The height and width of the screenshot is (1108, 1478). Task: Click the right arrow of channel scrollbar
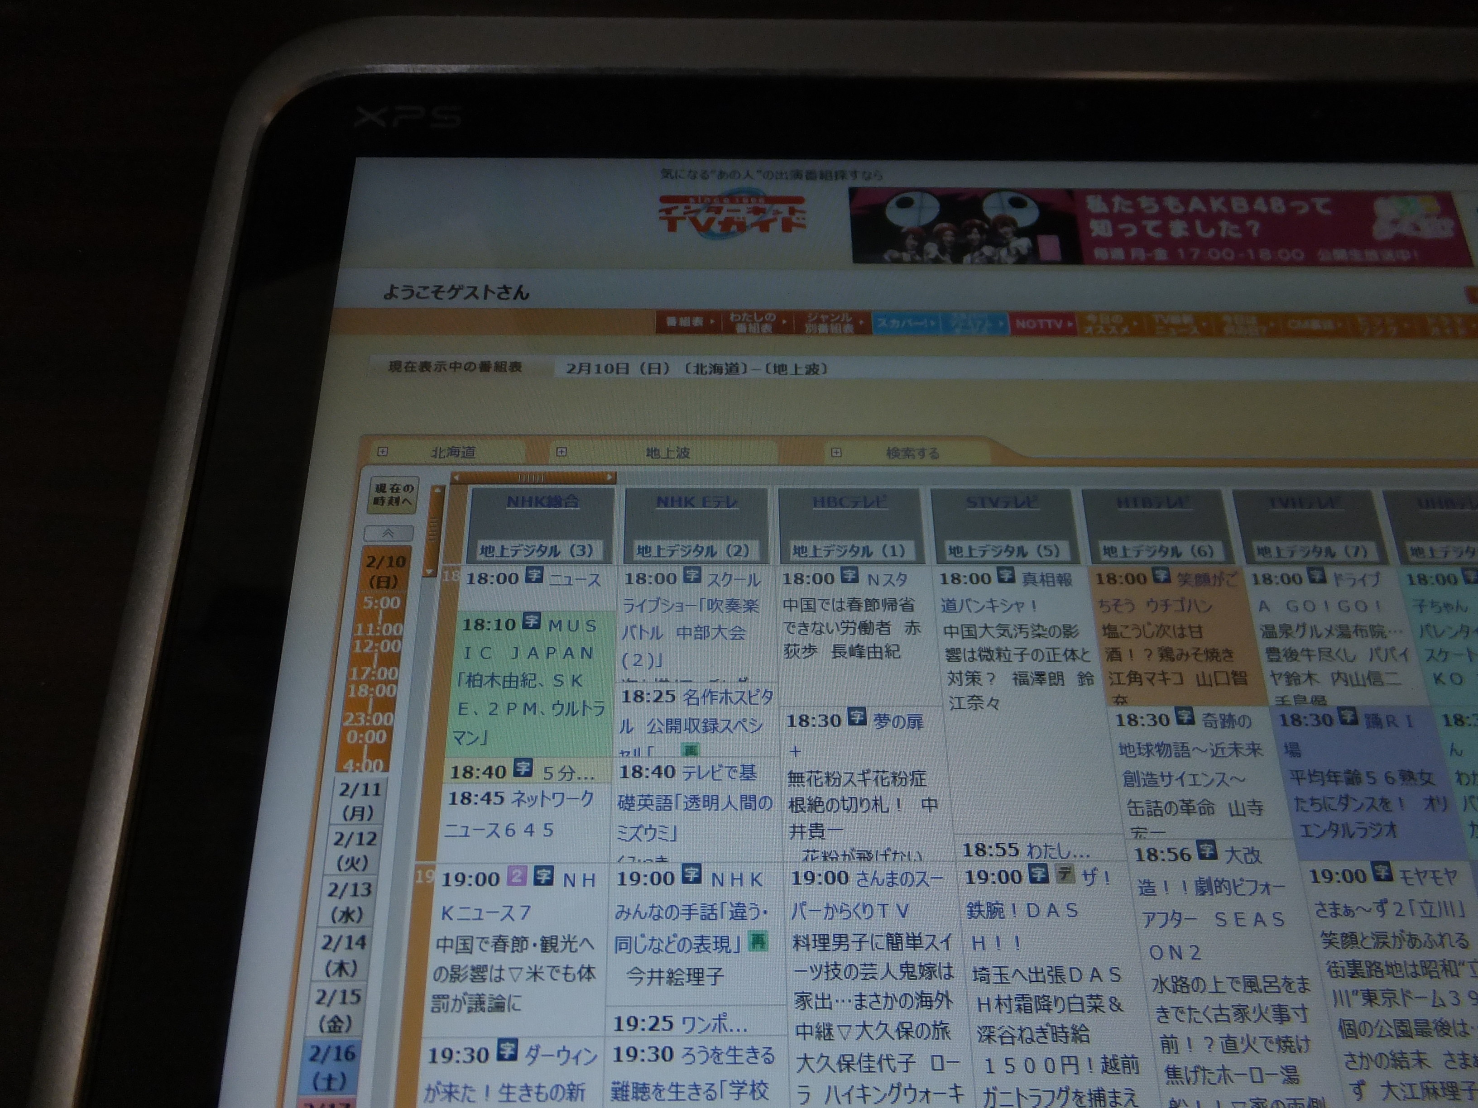click(x=609, y=478)
